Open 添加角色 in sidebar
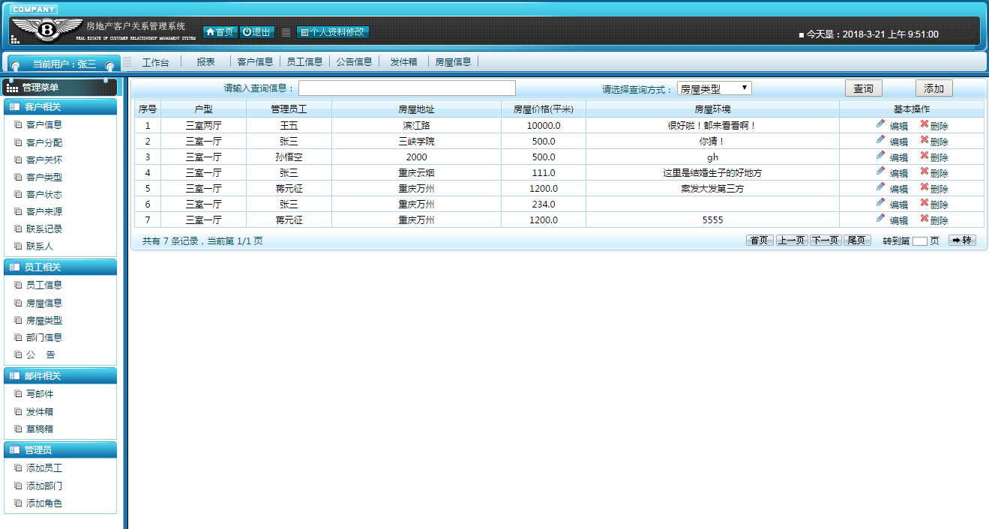Image resolution: width=989 pixels, height=529 pixels. pyautogui.click(x=44, y=503)
